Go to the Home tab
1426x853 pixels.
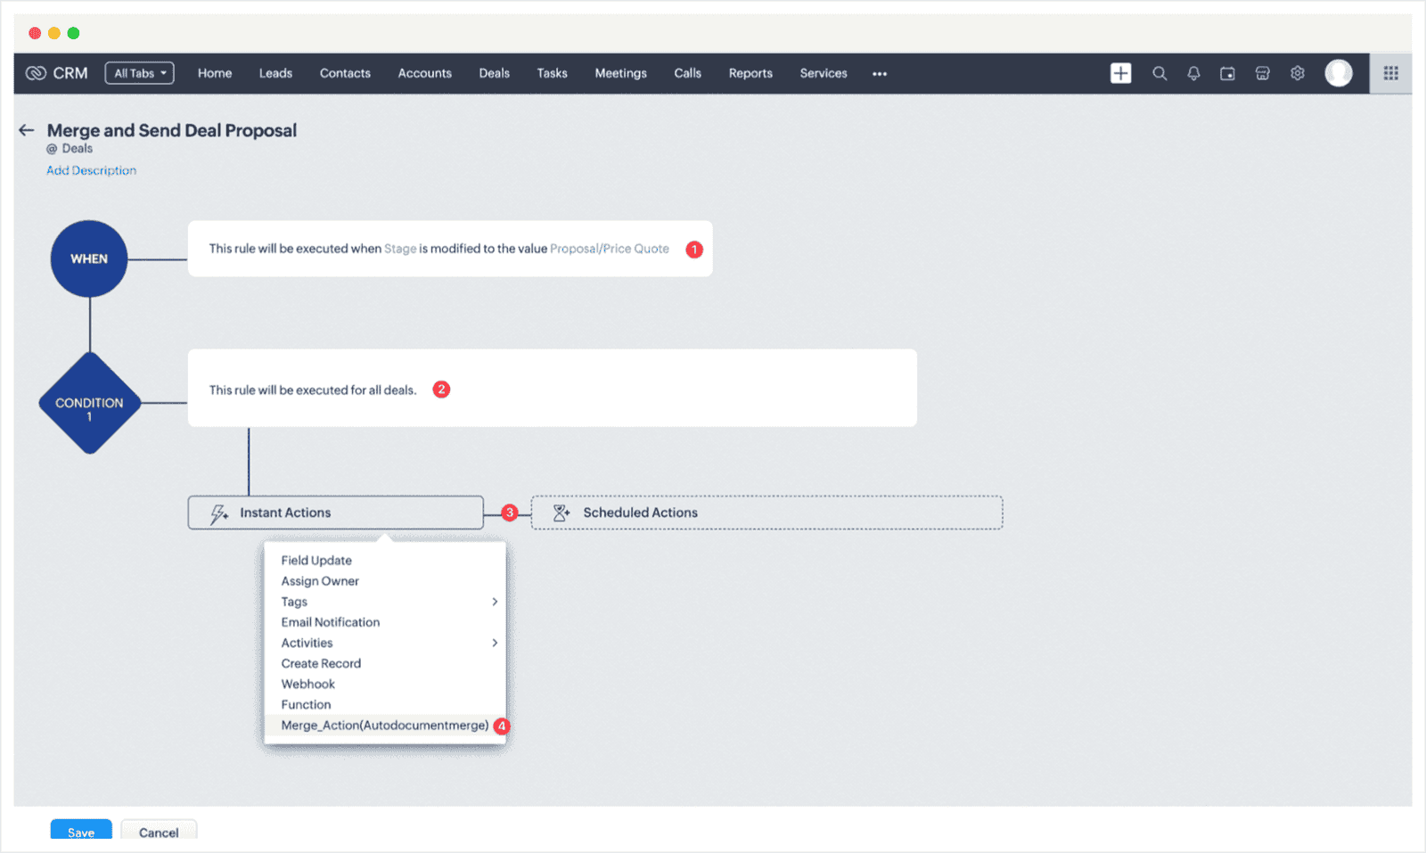[215, 73]
